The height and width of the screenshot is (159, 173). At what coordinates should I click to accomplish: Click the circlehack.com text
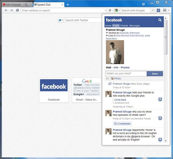(x=122, y=103)
